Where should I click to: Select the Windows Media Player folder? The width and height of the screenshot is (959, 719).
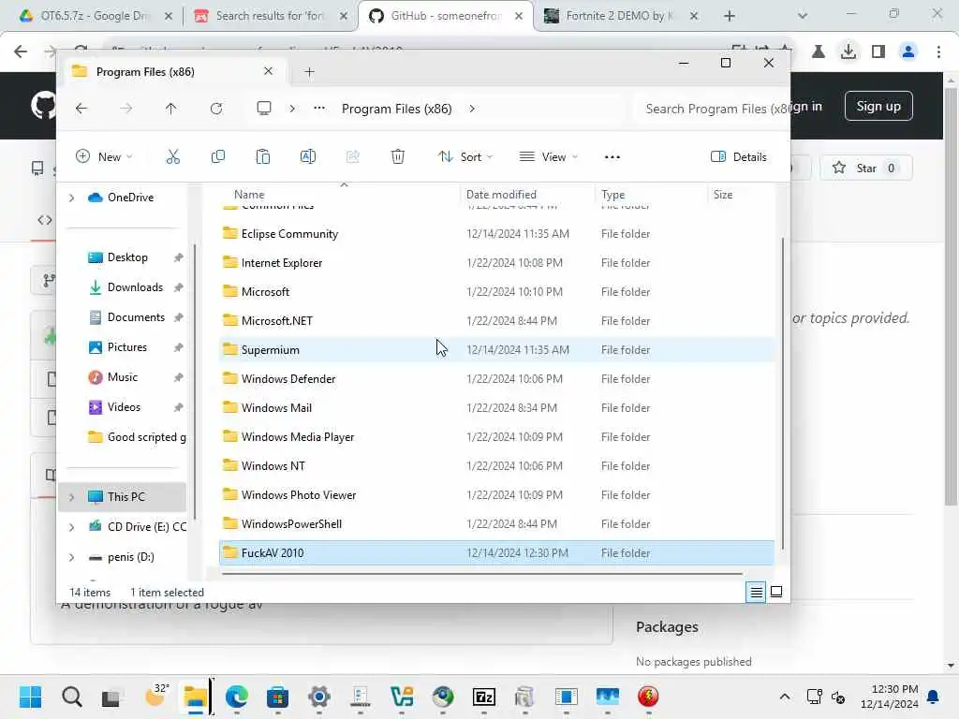[496, 437]
